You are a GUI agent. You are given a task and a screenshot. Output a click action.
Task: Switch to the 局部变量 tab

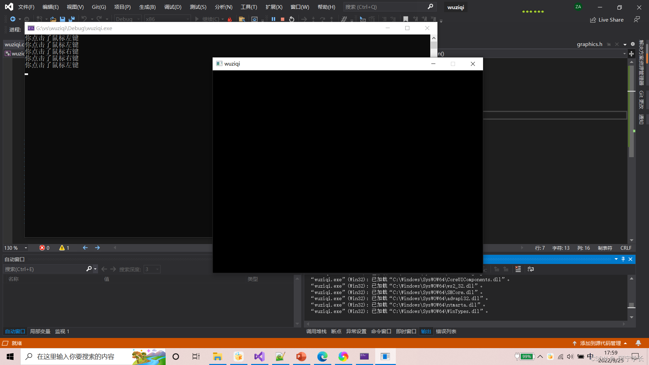point(40,331)
